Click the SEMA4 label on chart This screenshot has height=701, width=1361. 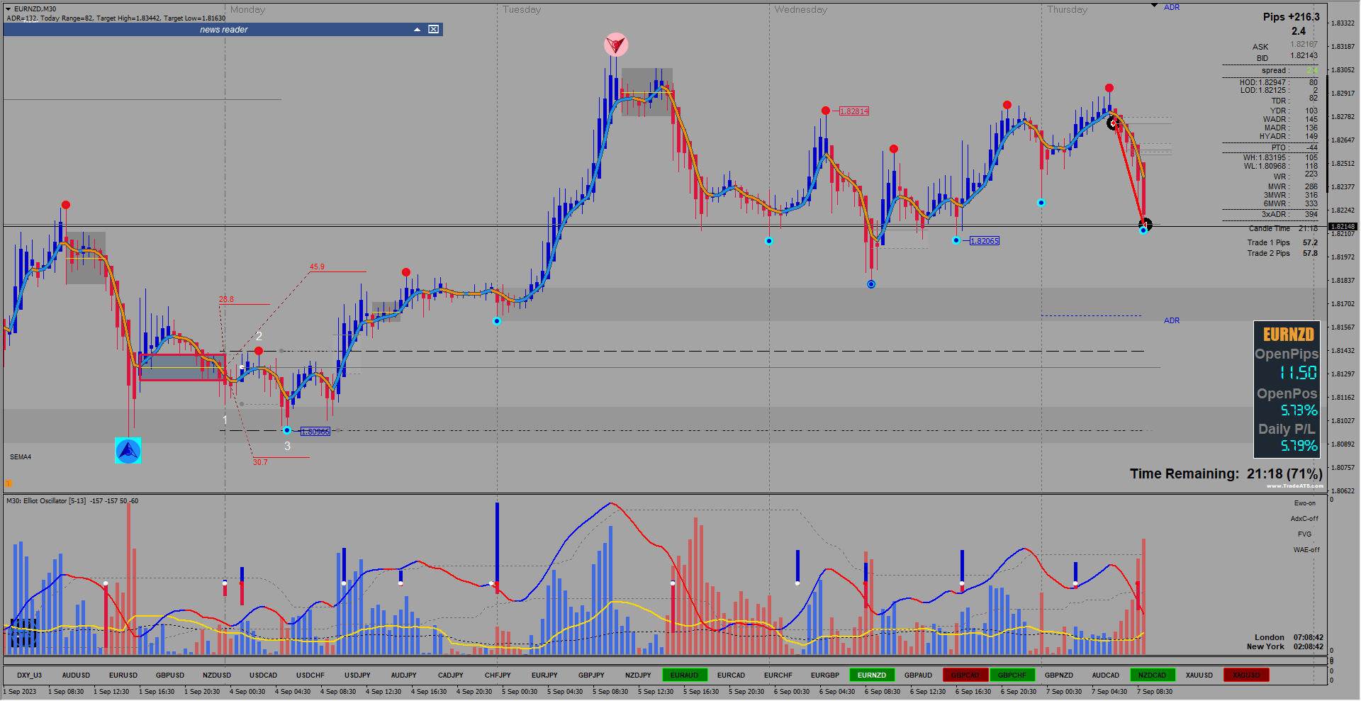click(x=21, y=457)
